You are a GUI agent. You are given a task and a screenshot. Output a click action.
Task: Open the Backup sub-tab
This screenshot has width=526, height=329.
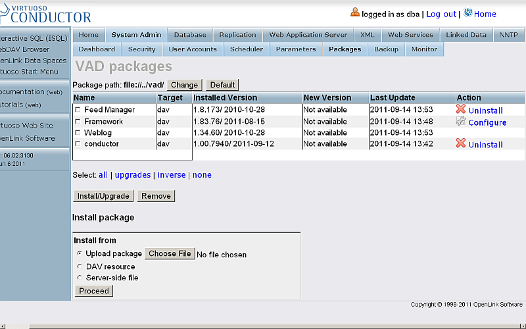[x=386, y=49]
